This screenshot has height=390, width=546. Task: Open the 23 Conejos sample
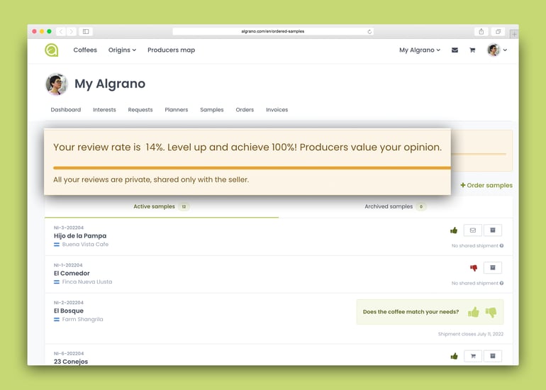pyautogui.click(x=71, y=362)
